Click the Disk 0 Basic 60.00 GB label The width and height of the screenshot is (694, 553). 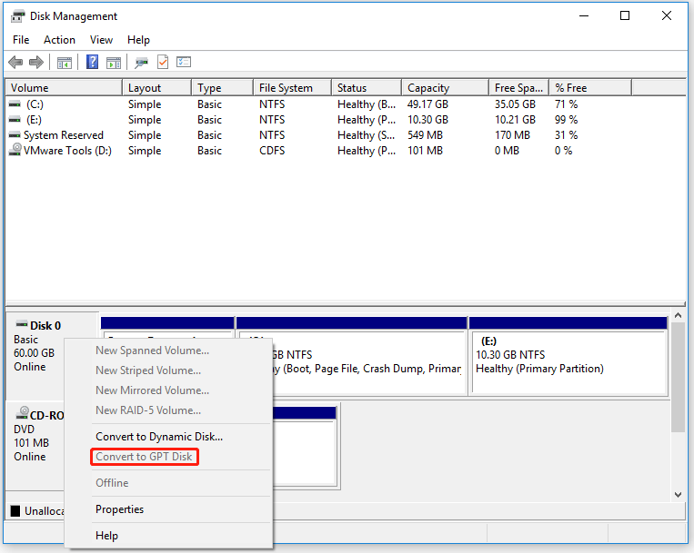tap(37, 346)
